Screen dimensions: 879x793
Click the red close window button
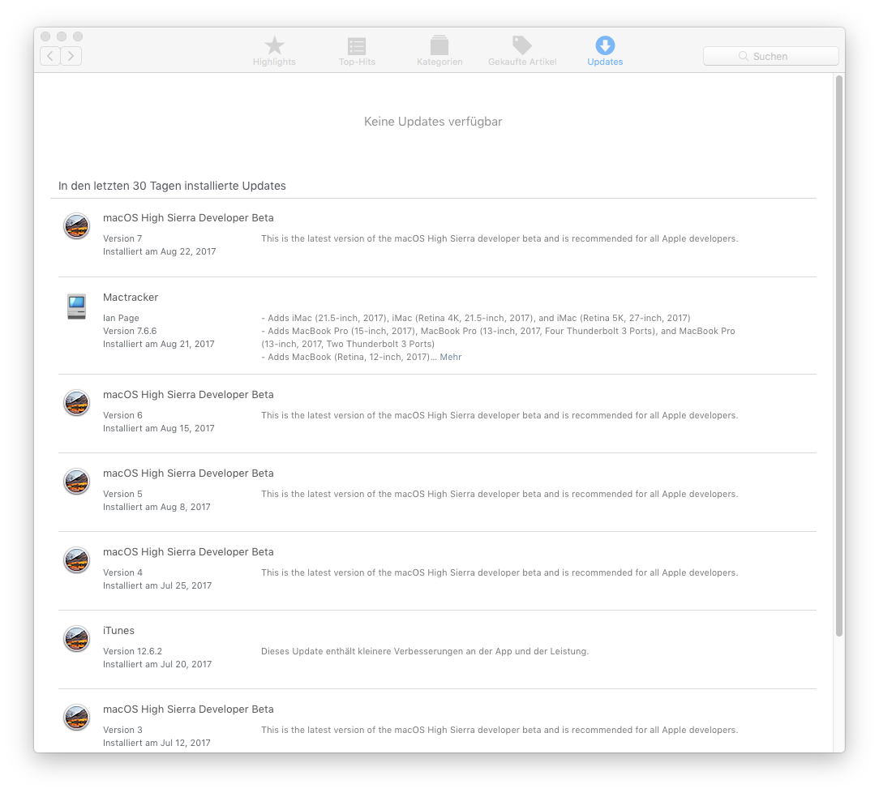click(x=46, y=36)
